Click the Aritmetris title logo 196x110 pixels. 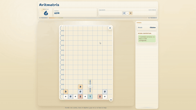pos(49,5)
